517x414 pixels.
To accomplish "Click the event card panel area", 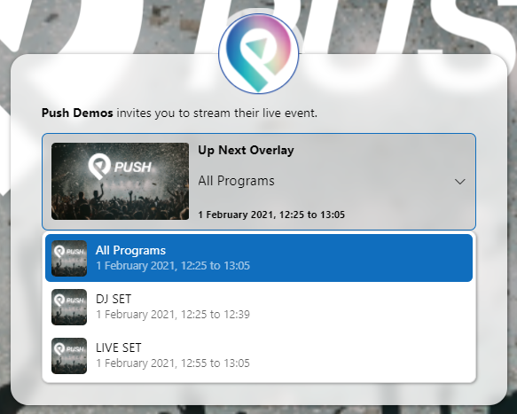I will click(x=259, y=182).
